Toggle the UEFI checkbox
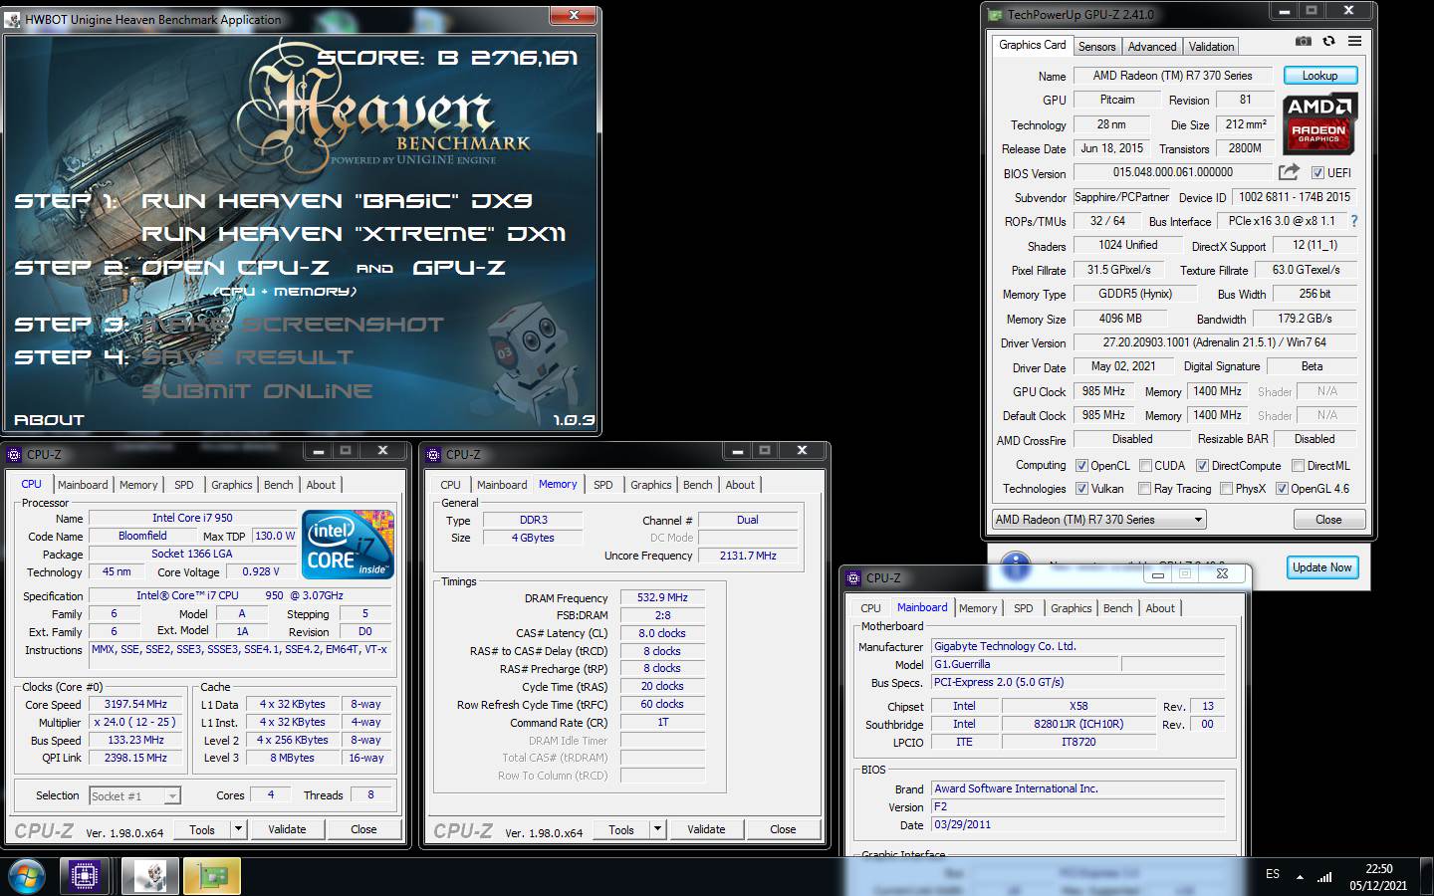Screen dimensions: 1434x896 1317,172
